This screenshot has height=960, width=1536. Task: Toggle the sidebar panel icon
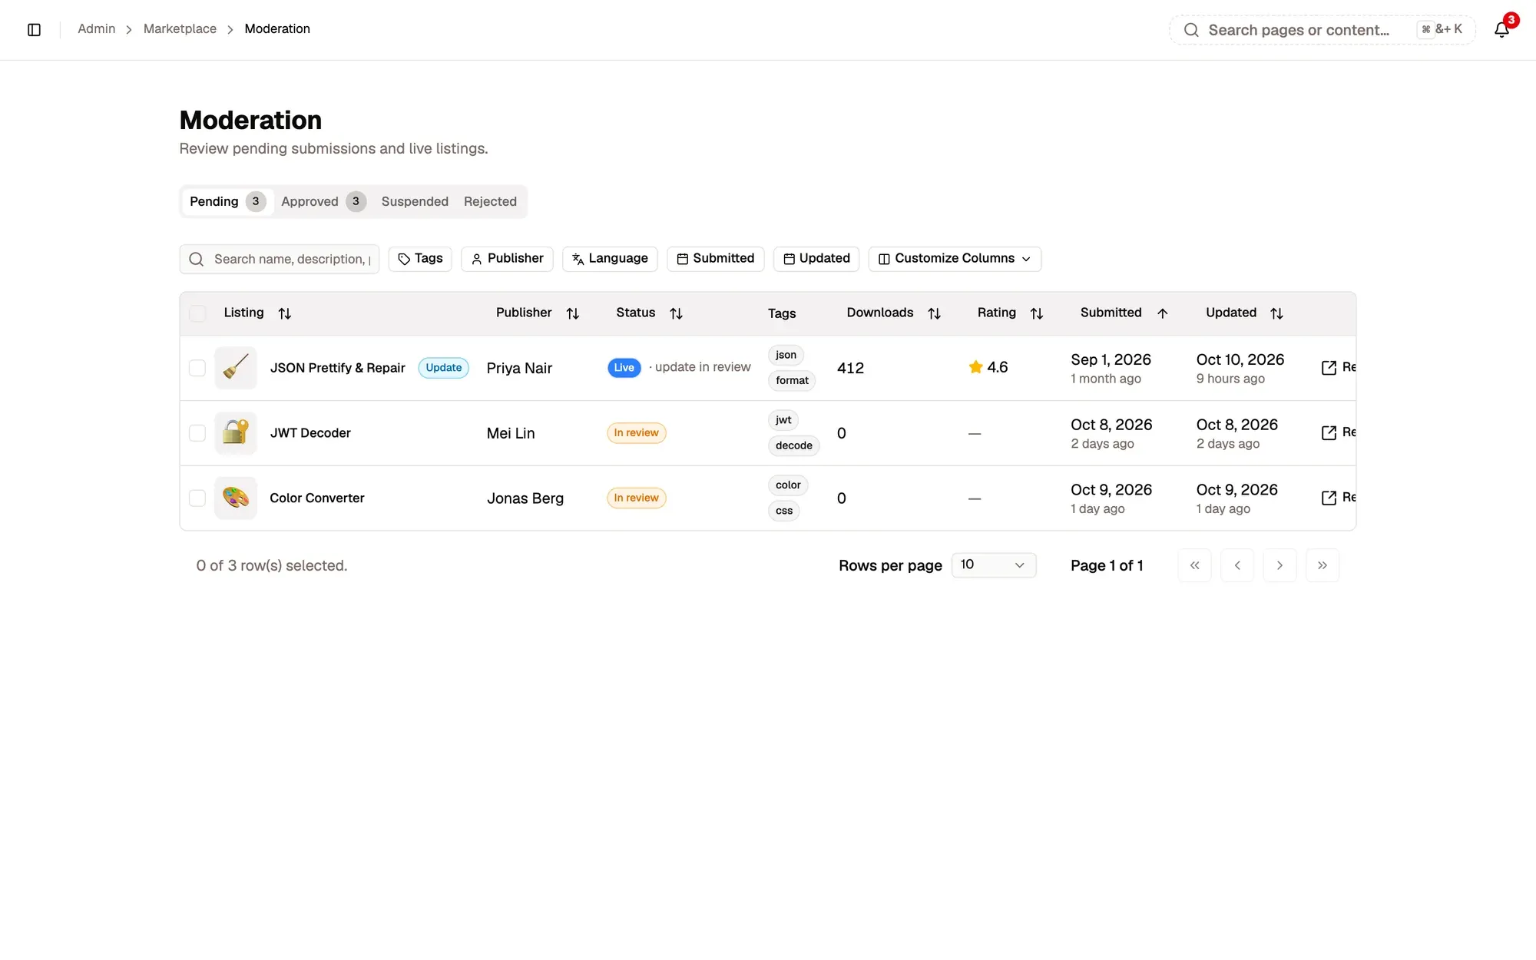coord(34,29)
